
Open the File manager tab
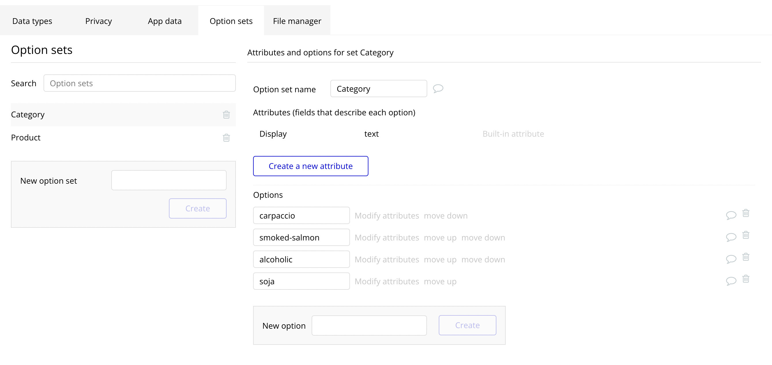tap(297, 21)
